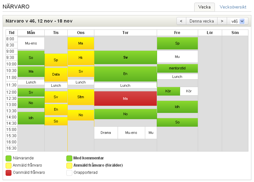This screenshot has height=182, width=254.
Task: Click the red Oanmäld frånvaro legend swatch
Action: click(x=9, y=173)
